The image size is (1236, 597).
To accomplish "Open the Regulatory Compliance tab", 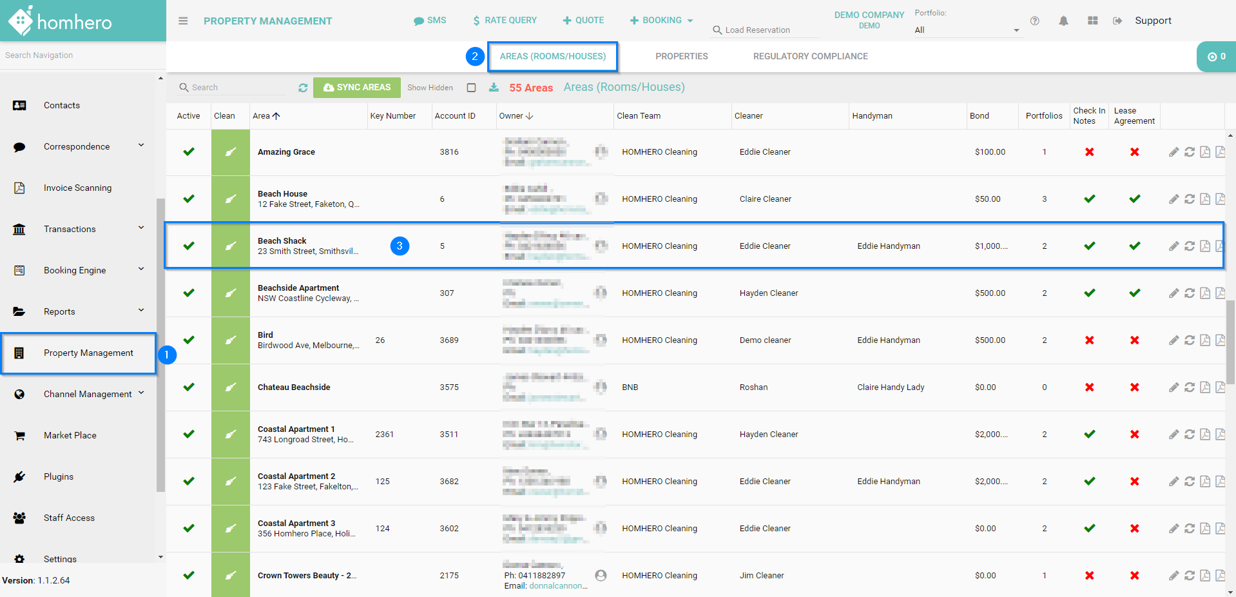I will point(810,56).
